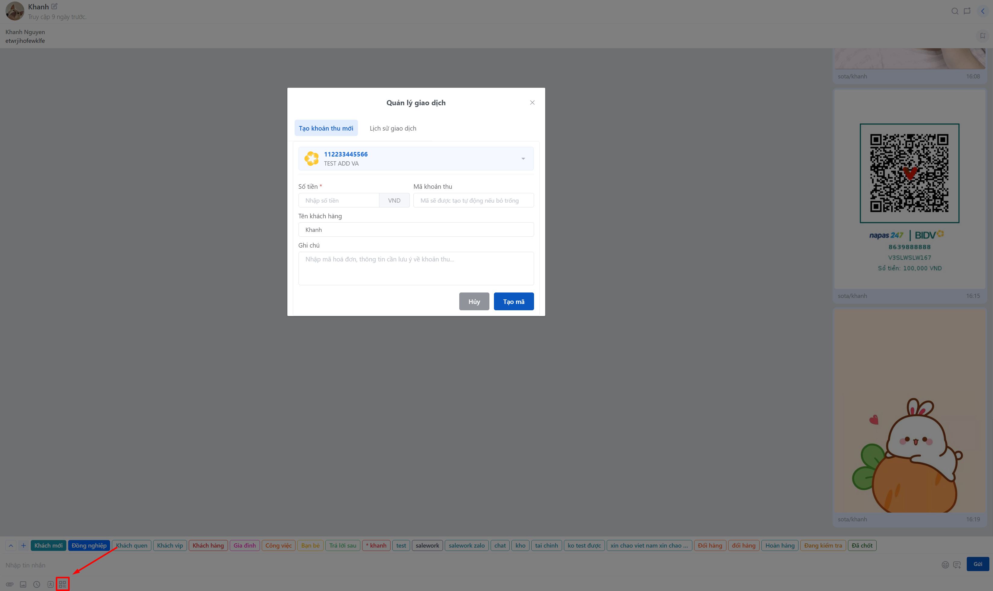Click the search icon in chat header
The image size is (993, 591).
(955, 11)
